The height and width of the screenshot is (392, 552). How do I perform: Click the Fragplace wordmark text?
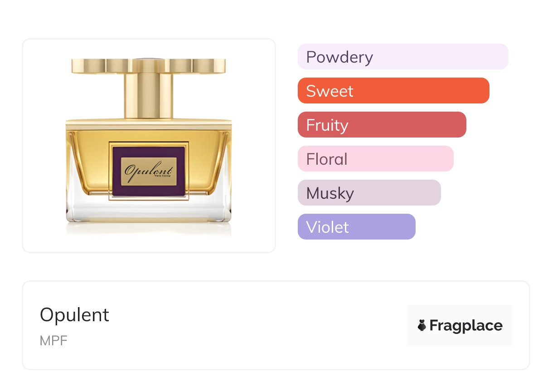pyautogui.click(x=466, y=325)
